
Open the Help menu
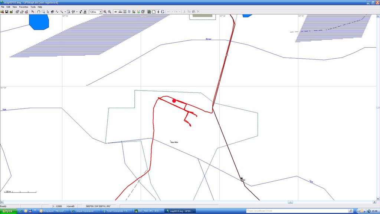pos(40,7)
